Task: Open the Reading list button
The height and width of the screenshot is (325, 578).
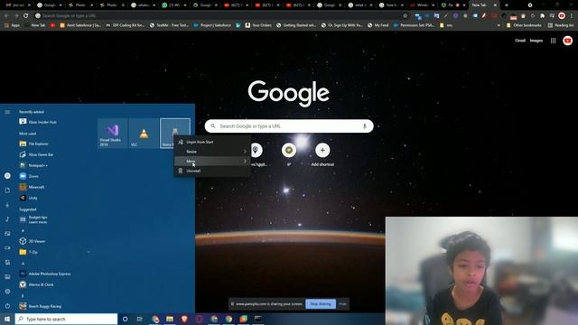Action: point(561,25)
